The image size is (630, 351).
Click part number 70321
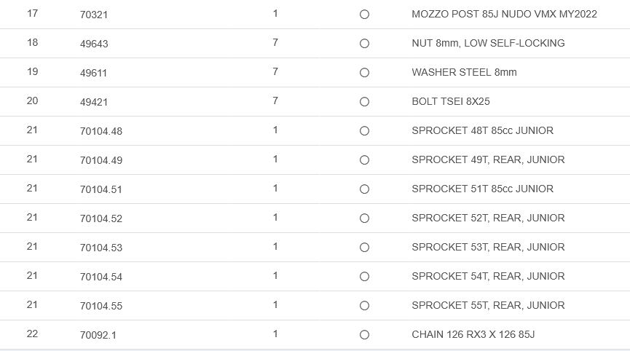click(x=94, y=15)
